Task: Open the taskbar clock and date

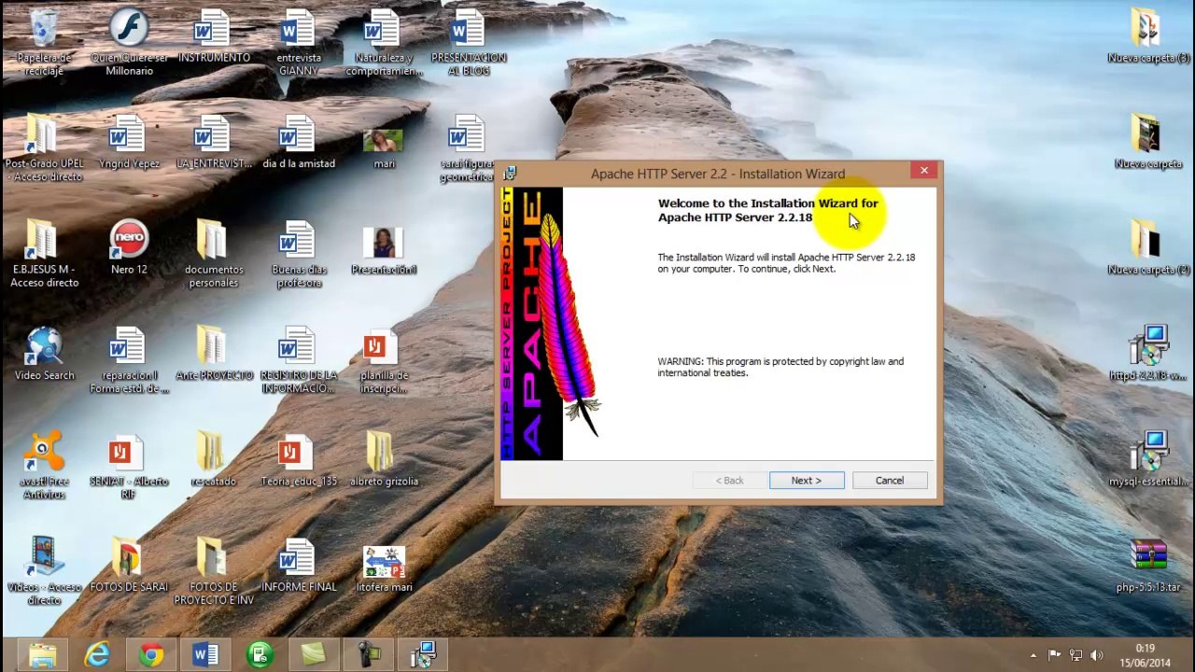Action: pyautogui.click(x=1145, y=655)
